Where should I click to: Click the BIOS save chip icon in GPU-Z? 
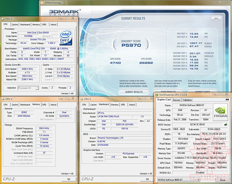225,124
